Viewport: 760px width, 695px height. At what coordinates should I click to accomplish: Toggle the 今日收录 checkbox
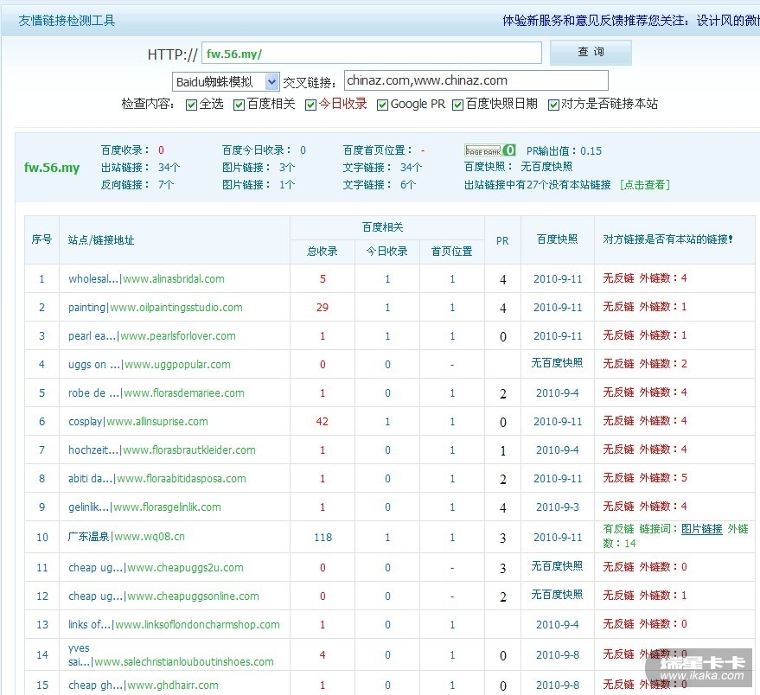click(311, 105)
